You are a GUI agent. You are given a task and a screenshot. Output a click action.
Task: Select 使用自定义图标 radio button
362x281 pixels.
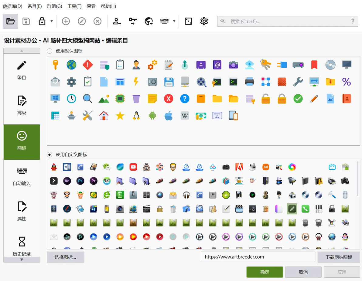point(50,154)
